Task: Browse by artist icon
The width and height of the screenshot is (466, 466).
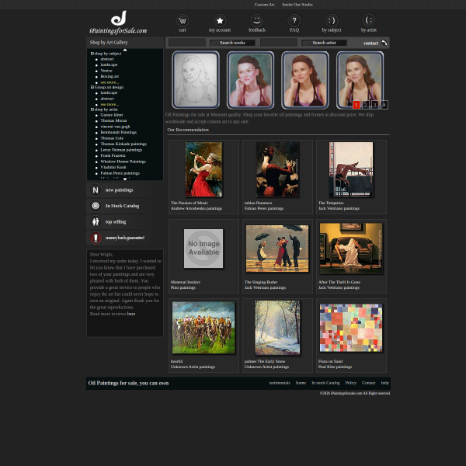Action: coord(368,21)
